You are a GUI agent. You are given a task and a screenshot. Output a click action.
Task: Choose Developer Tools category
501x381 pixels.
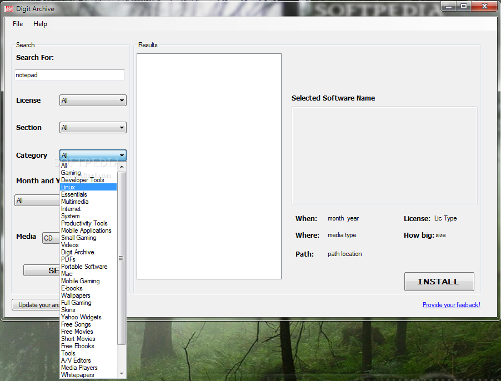click(88, 180)
